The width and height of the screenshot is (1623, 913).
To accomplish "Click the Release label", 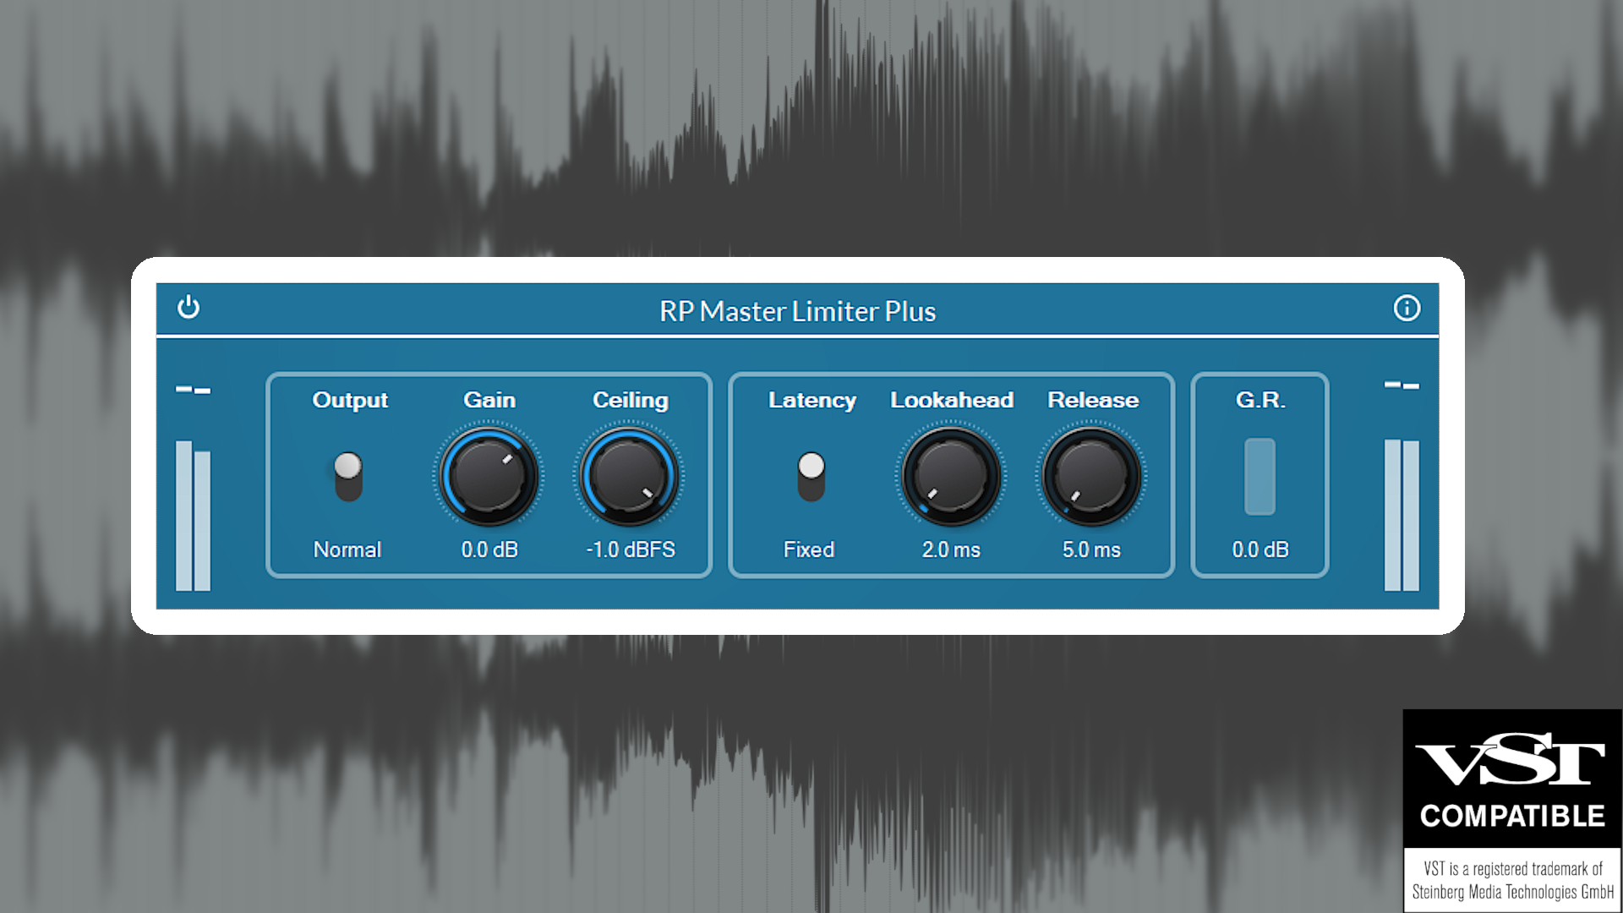I will pyautogui.click(x=1093, y=400).
